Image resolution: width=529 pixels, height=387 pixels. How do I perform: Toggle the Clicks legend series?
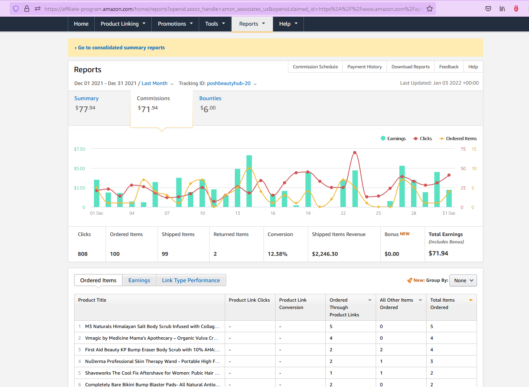423,139
